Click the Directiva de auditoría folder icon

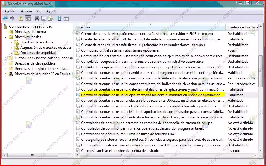pyautogui.click(x=16, y=42)
